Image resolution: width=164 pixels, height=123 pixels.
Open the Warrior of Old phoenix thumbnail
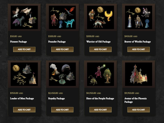[x=101, y=17]
